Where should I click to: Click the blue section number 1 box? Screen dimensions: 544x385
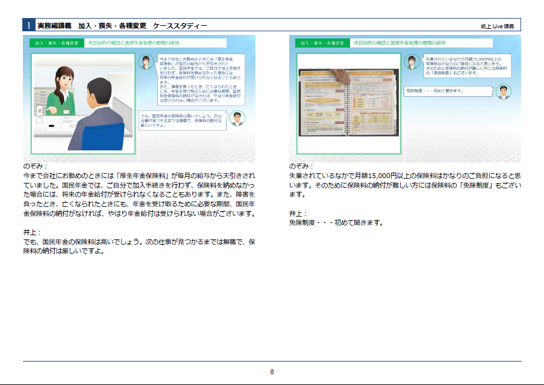[28, 25]
